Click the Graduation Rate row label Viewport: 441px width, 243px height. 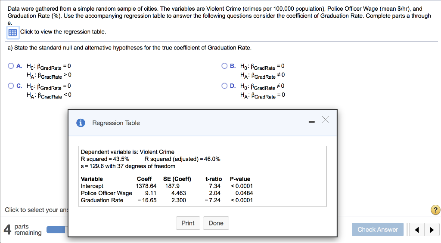pos(102,200)
